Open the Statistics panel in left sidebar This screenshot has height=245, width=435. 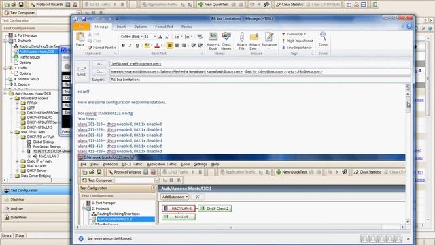point(36,199)
